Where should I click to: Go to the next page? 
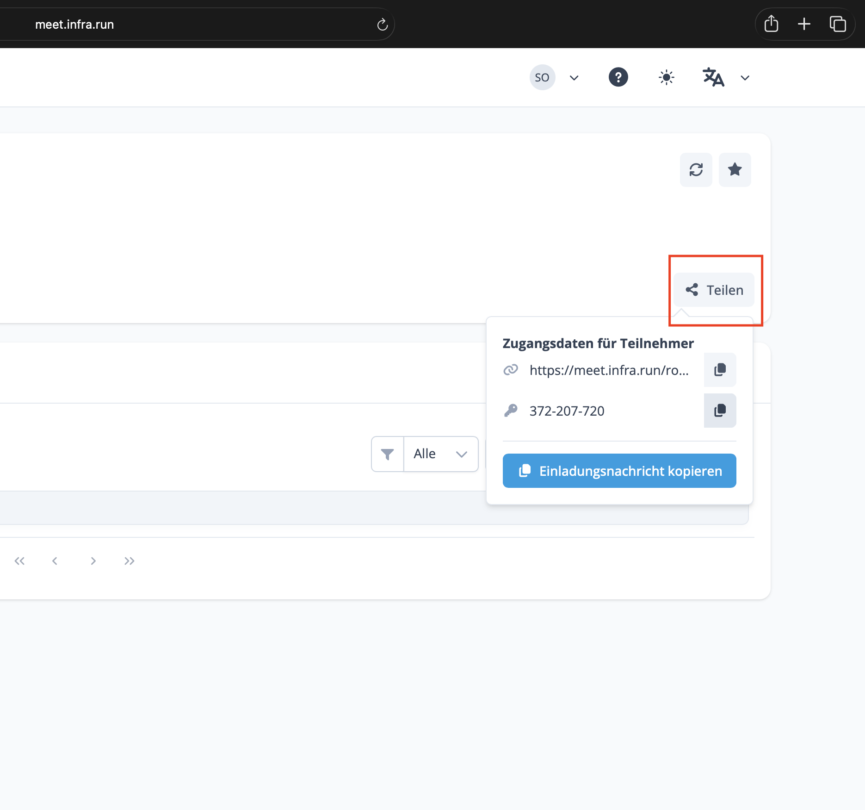pos(93,561)
